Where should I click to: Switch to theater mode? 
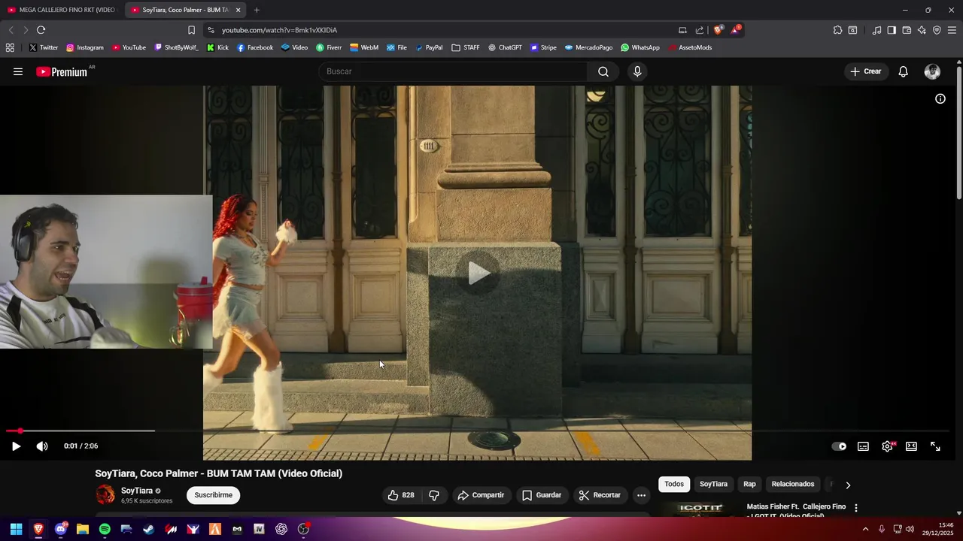911,446
